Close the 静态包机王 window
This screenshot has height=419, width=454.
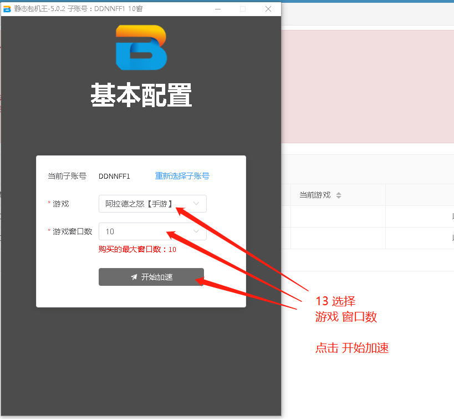coord(268,9)
